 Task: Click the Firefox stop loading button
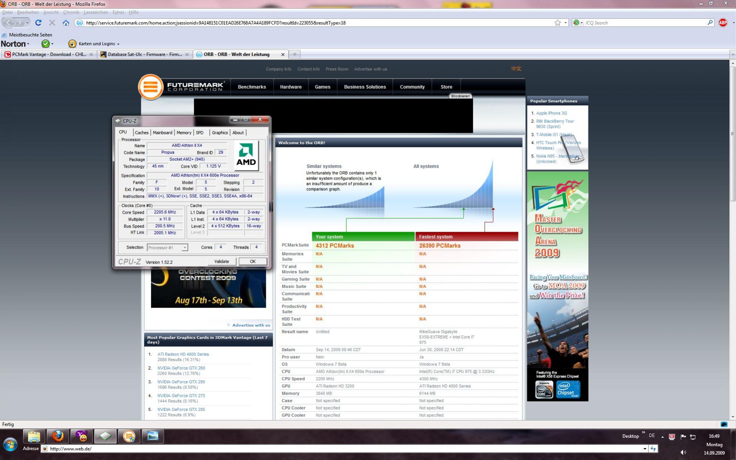tap(52, 23)
